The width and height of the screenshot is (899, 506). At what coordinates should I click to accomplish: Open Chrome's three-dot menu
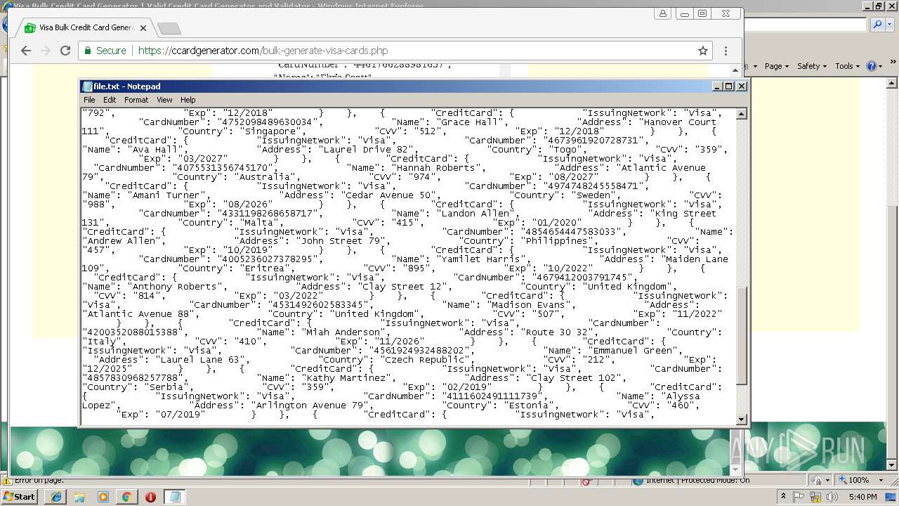[x=726, y=51]
